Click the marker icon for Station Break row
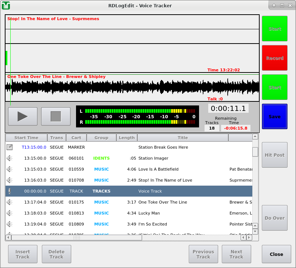This screenshot has height=268, width=296. click(x=10, y=147)
